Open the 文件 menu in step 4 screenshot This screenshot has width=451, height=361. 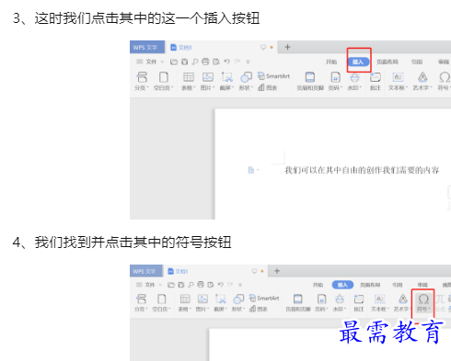[149, 285]
